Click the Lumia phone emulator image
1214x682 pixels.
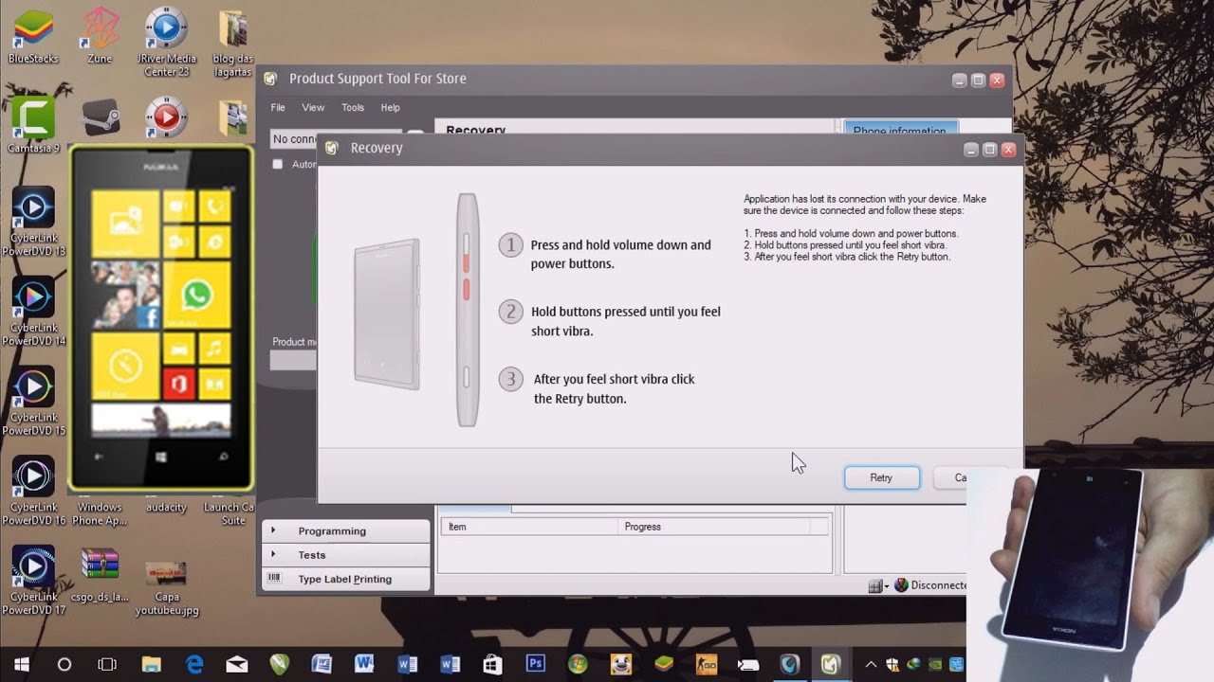161,318
